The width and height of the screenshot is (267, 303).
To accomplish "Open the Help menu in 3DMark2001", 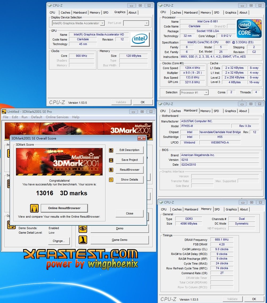I will (76, 117).
